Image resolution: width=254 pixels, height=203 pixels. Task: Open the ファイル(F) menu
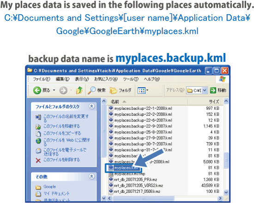(x=42, y=79)
